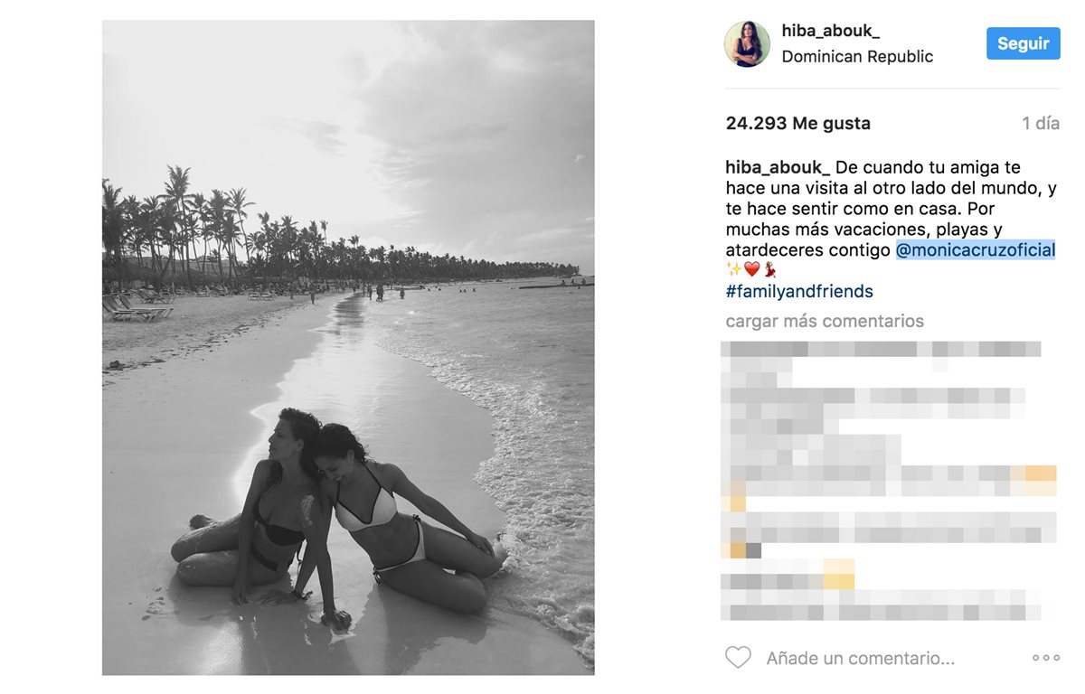Open the 1 día timestamp permalink
The width and height of the screenshot is (1085, 694).
[x=1041, y=124]
